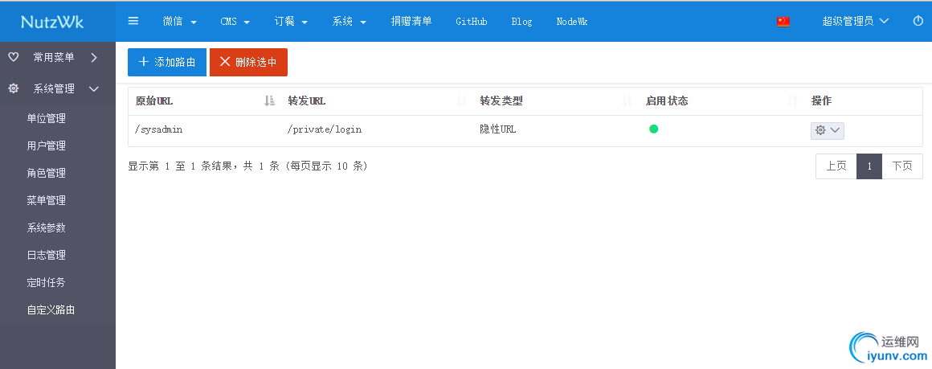Go to 单位管理 in sidebar
932x369 pixels.
[47, 118]
